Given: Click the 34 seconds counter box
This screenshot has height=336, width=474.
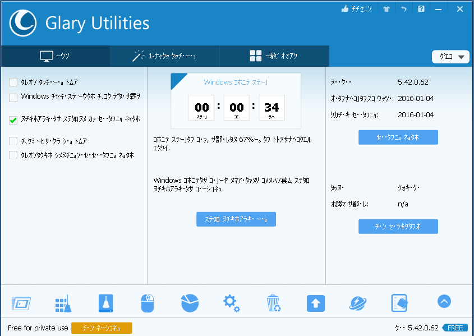Looking at the screenshot, I should pyautogui.click(x=271, y=108).
